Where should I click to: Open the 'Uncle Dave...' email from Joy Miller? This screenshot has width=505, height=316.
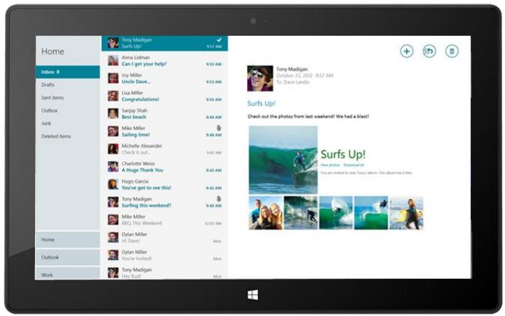click(x=165, y=78)
